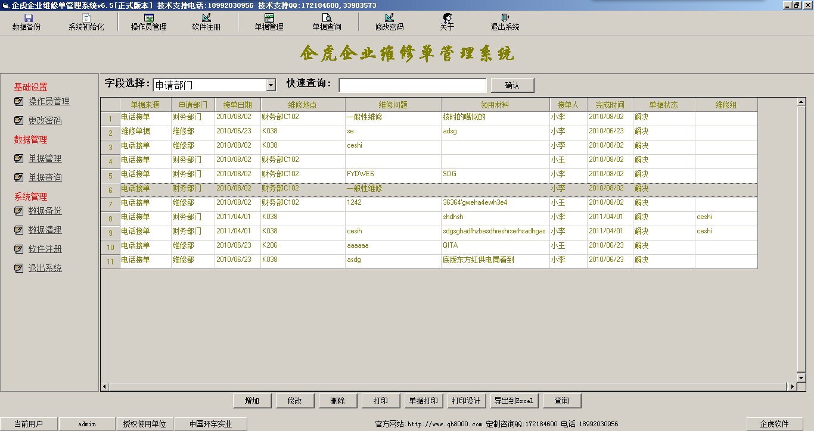This screenshot has width=814, height=431.
Task: Click the 完成时间 column header
Action: [610, 105]
